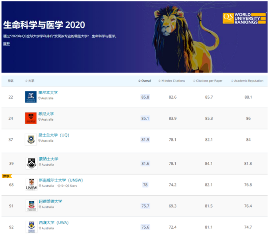The height and width of the screenshot is (238, 270).
Task: Sort by H-index Citations column
Action: [x=171, y=80]
